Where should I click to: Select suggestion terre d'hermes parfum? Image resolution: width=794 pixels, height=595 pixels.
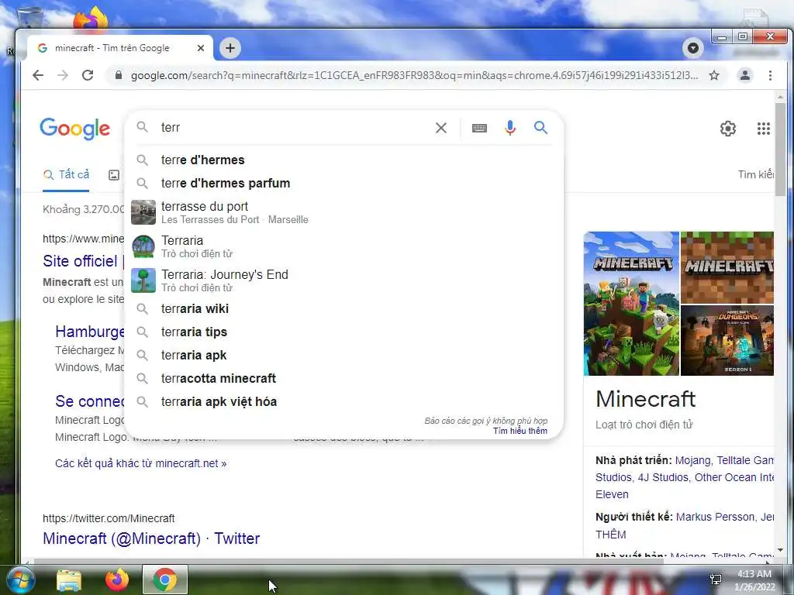343,183
